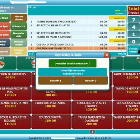Close the Demander la suite dialog

(107, 55)
